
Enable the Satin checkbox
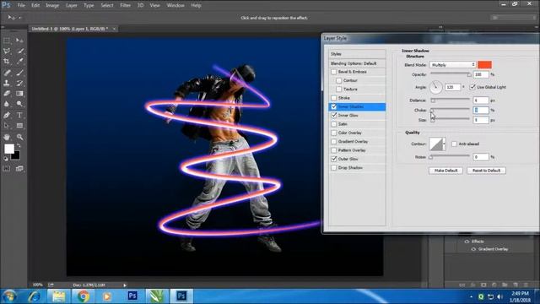[334, 124]
